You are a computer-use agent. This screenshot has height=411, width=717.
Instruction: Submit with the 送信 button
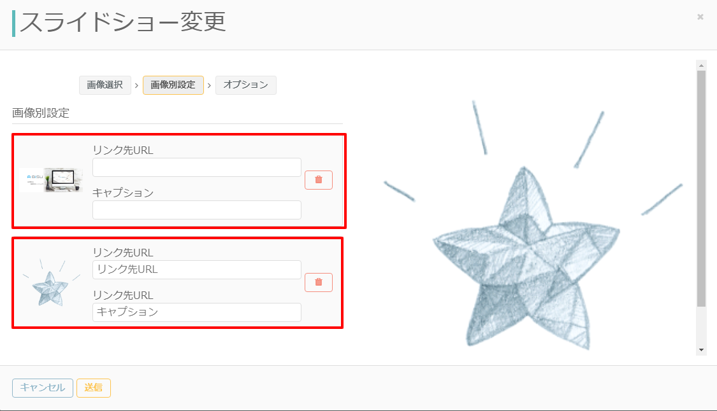[x=94, y=387]
